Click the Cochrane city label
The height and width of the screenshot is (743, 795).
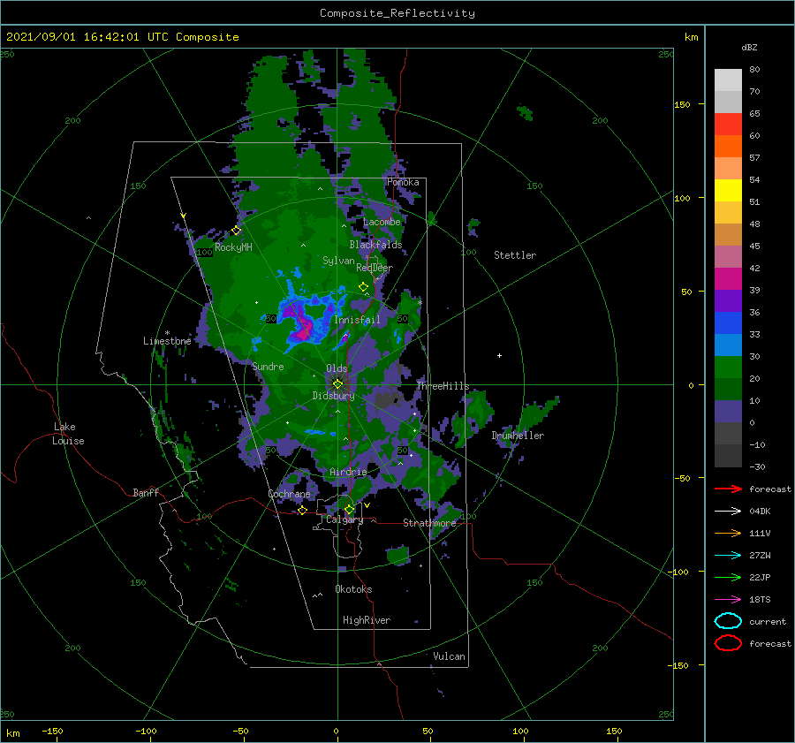(x=289, y=494)
